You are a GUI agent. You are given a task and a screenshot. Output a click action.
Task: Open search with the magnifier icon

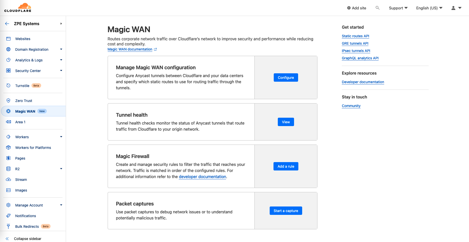[x=378, y=8]
